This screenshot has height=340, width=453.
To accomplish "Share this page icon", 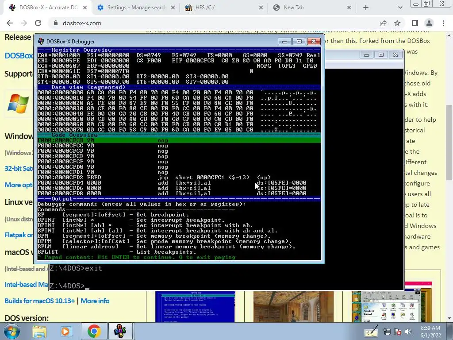I will pos(383,23).
